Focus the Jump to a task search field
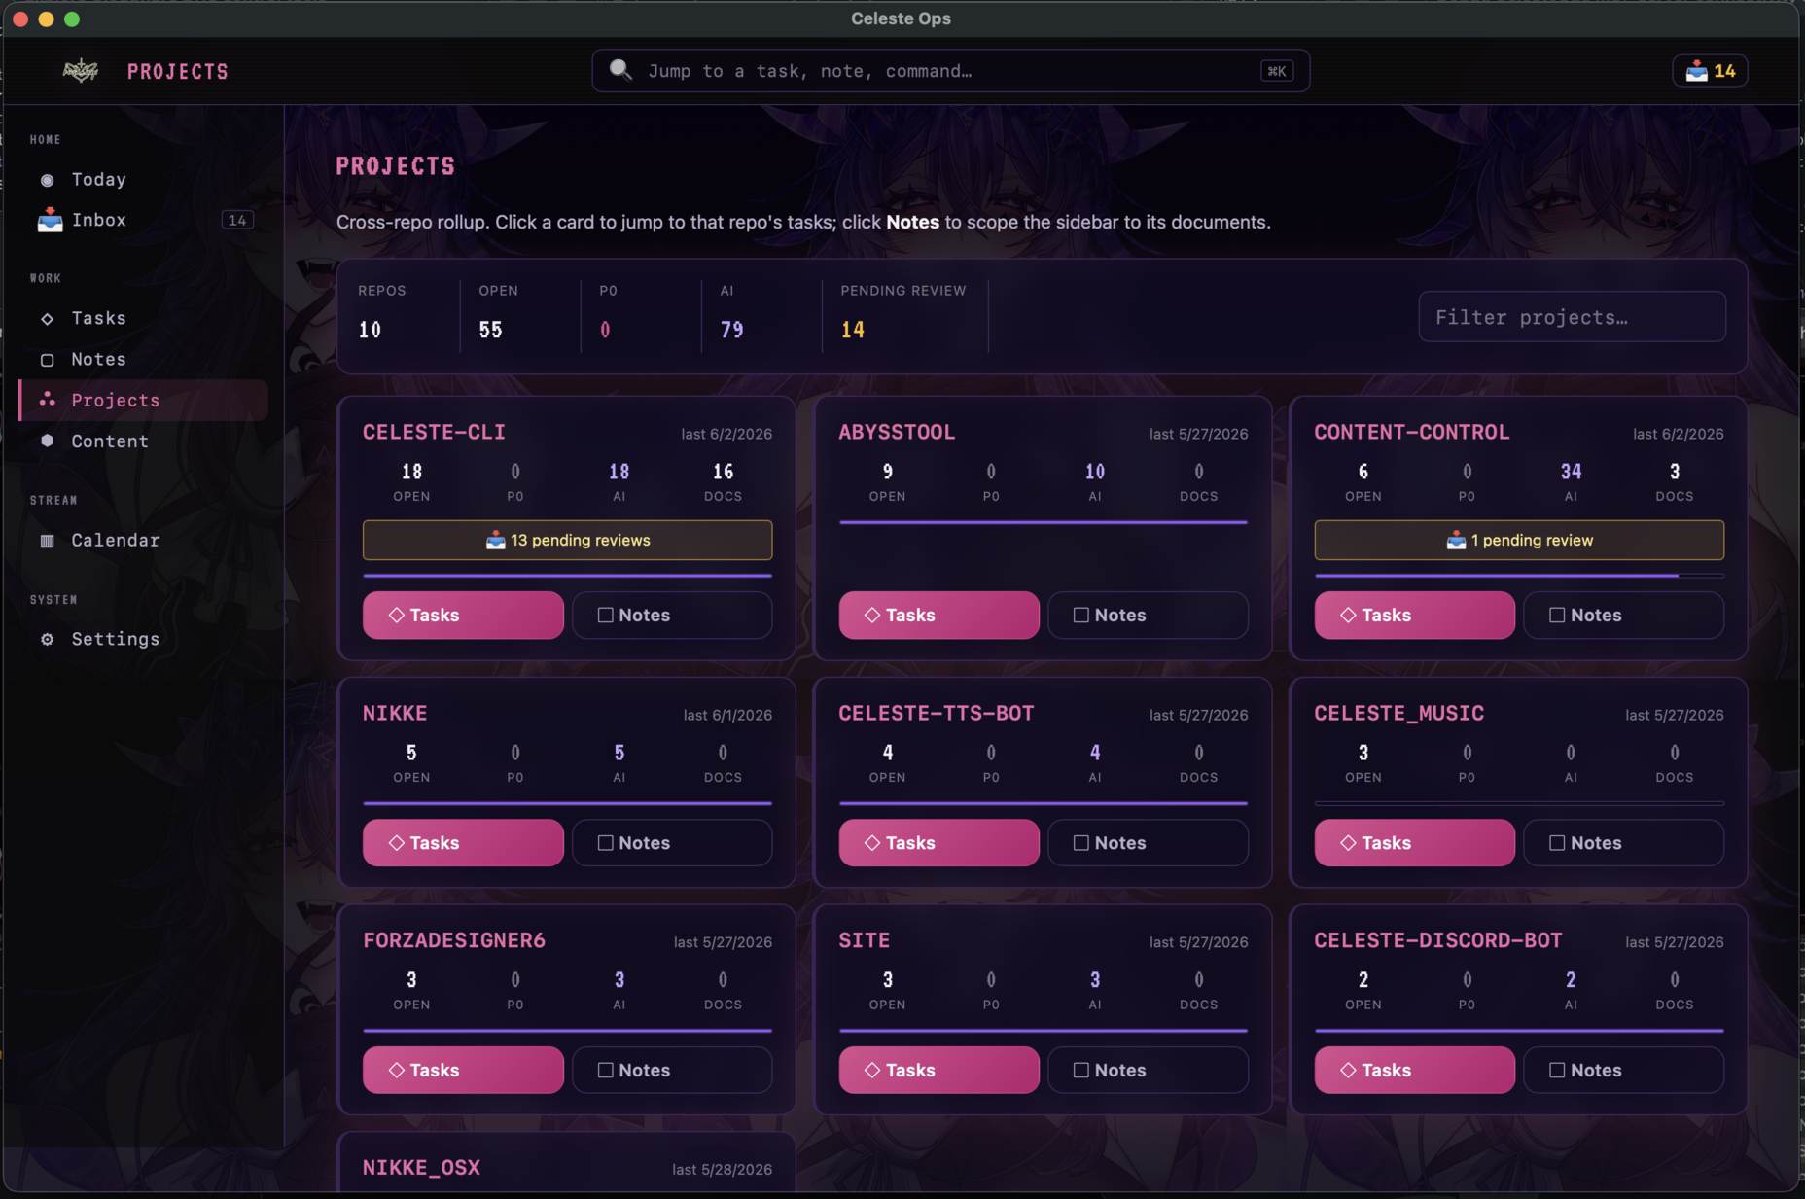Screen dimensions: 1805x1199 pos(950,71)
